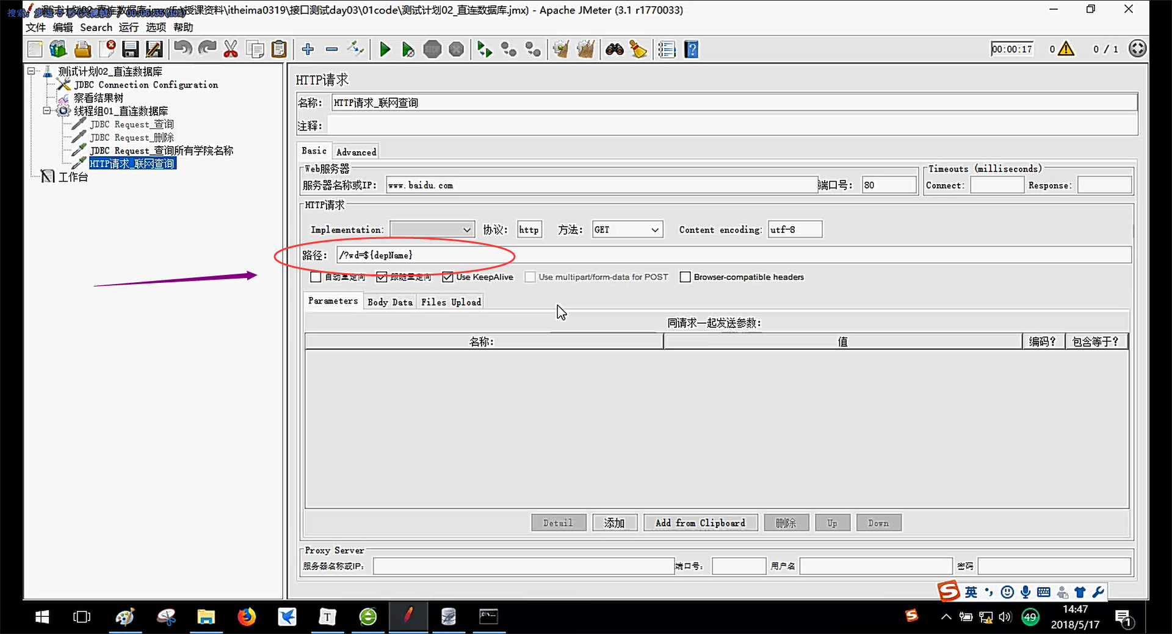Select the 工作台 workbench node
The height and width of the screenshot is (634, 1172).
pyautogui.click(x=73, y=177)
